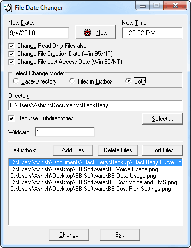Click into the New Date field
The image size is (191, 248).
coord(39,33)
